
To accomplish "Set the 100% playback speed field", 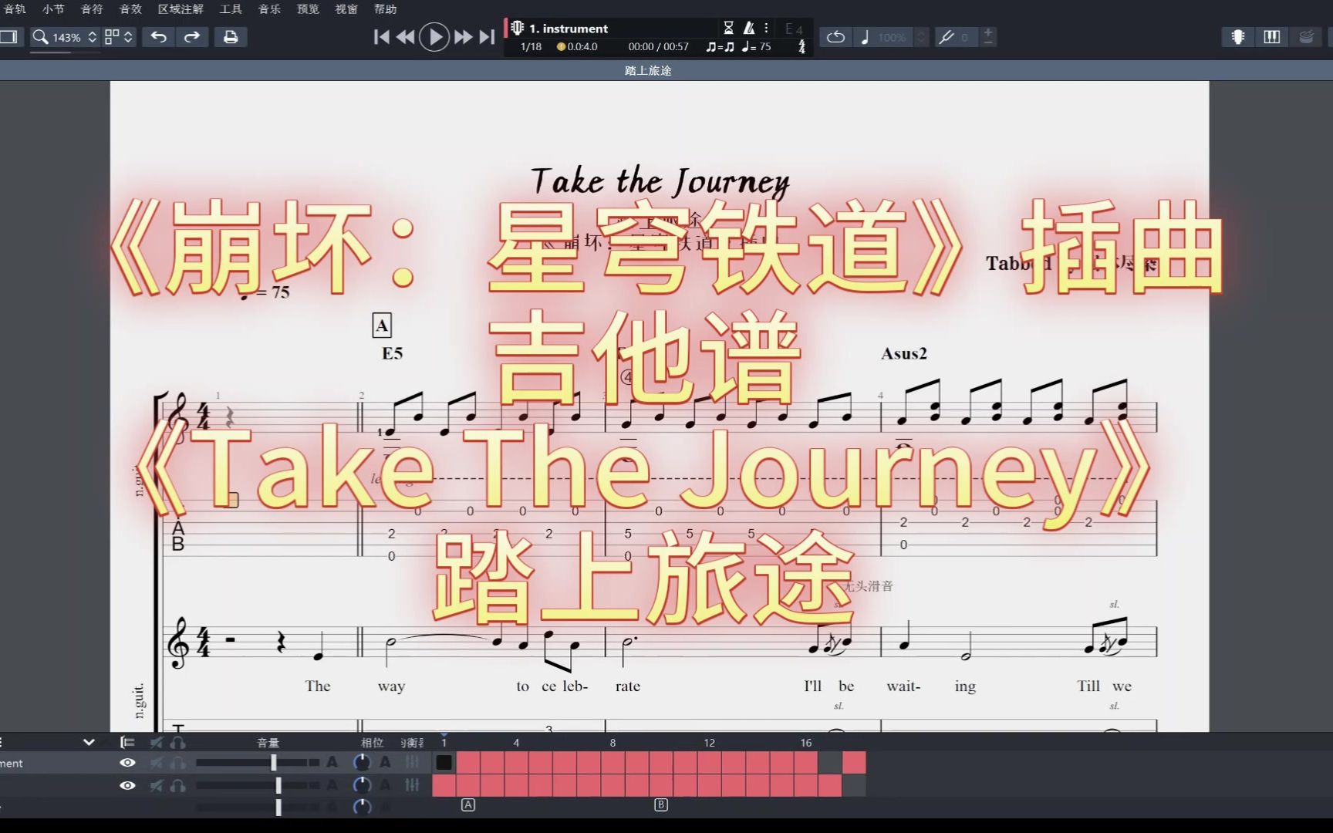I will [x=893, y=37].
